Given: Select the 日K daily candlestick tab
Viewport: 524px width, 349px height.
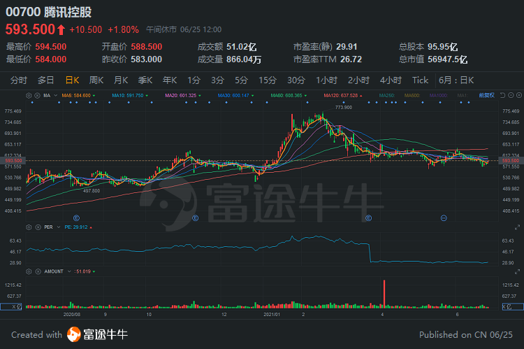Looking at the screenshot, I should point(72,80).
